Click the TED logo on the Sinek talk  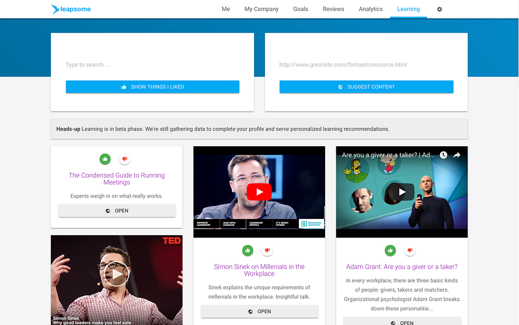pos(171,240)
